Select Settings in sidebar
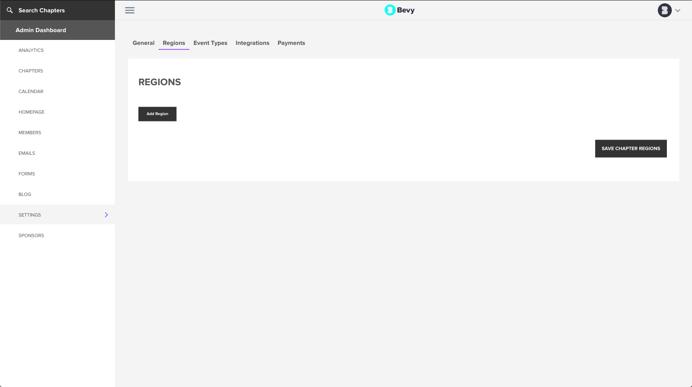The height and width of the screenshot is (387, 692). coord(58,215)
